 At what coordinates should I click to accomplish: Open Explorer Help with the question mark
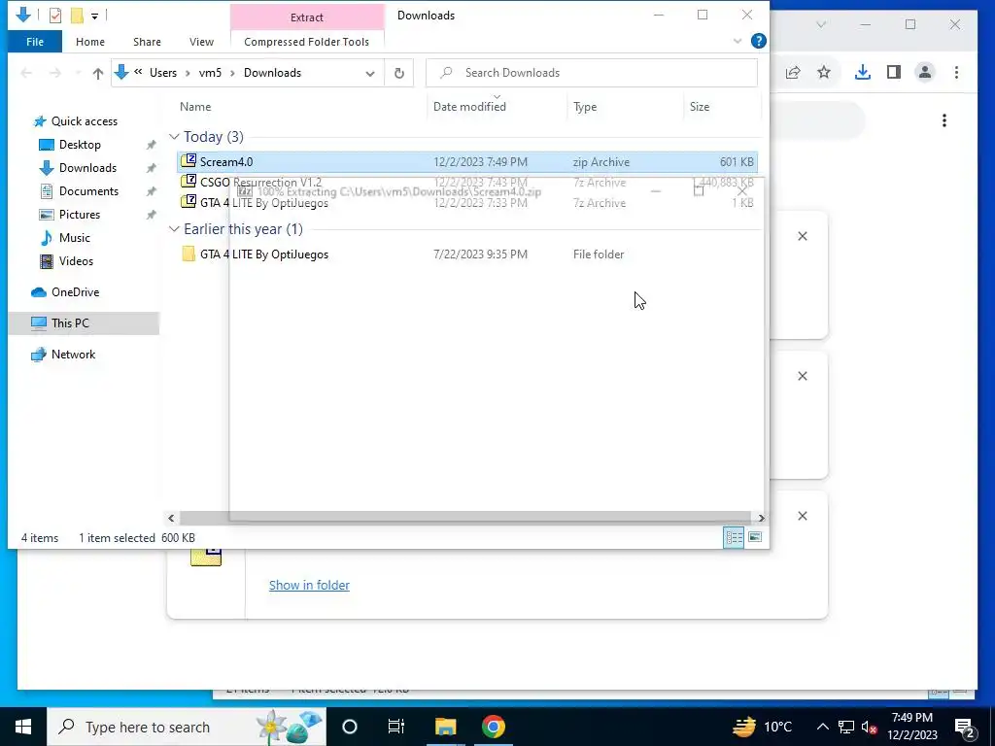pos(758,41)
